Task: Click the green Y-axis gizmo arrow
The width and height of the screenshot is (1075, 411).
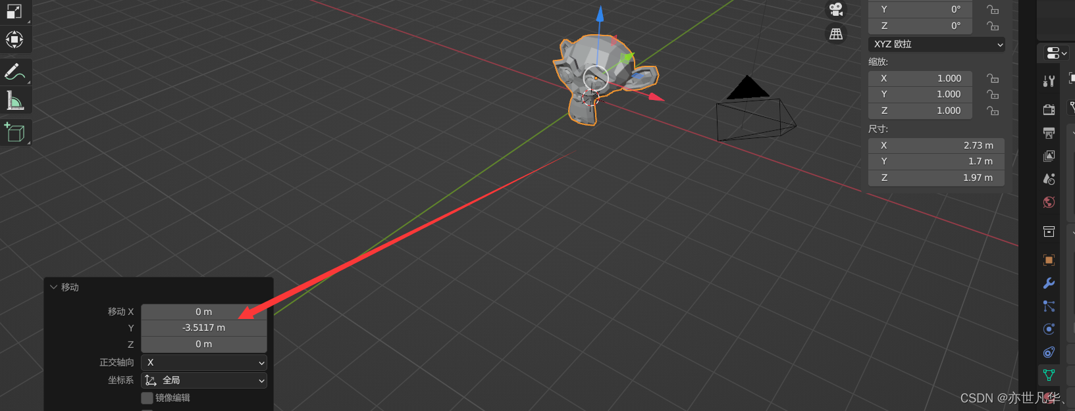Action: pyautogui.click(x=626, y=59)
